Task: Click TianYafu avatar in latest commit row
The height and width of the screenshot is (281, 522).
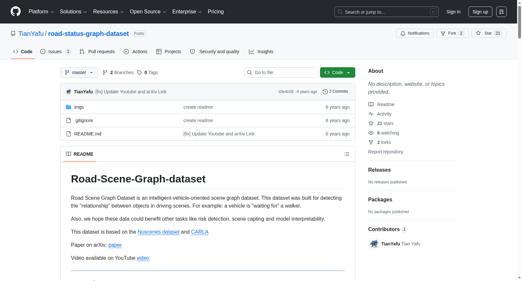Action: coord(68,92)
